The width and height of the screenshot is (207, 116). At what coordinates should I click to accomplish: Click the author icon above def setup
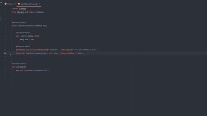pos(13,63)
